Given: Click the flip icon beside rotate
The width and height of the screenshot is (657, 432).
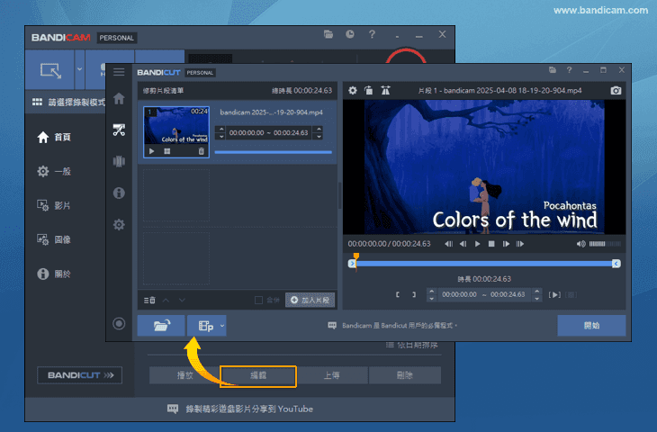Looking at the screenshot, I should tap(385, 90).
